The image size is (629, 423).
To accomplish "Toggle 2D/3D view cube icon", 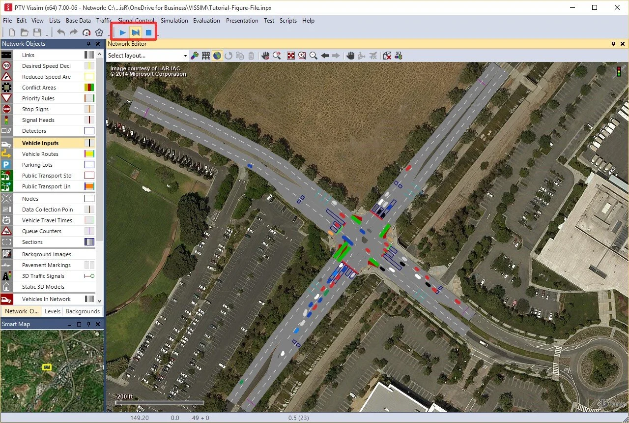I will 387,56.
